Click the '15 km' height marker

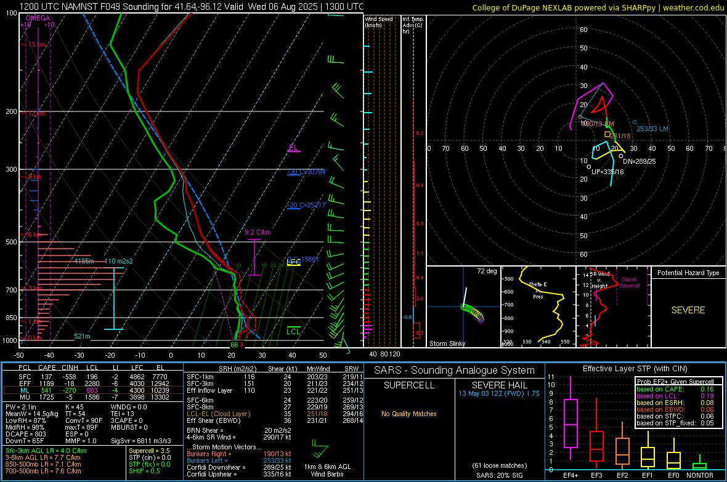click(36, 44)
